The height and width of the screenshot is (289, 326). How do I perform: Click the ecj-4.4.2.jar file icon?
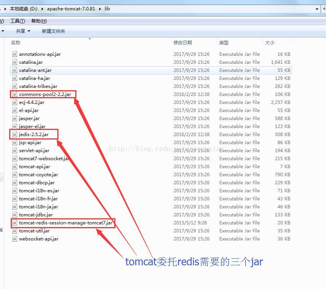[15, 102]
